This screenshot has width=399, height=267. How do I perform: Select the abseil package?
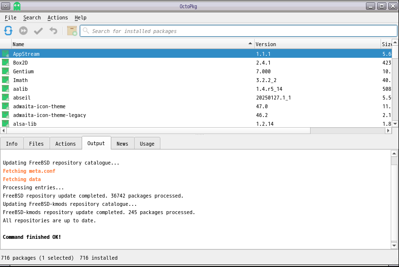point(196,98)
